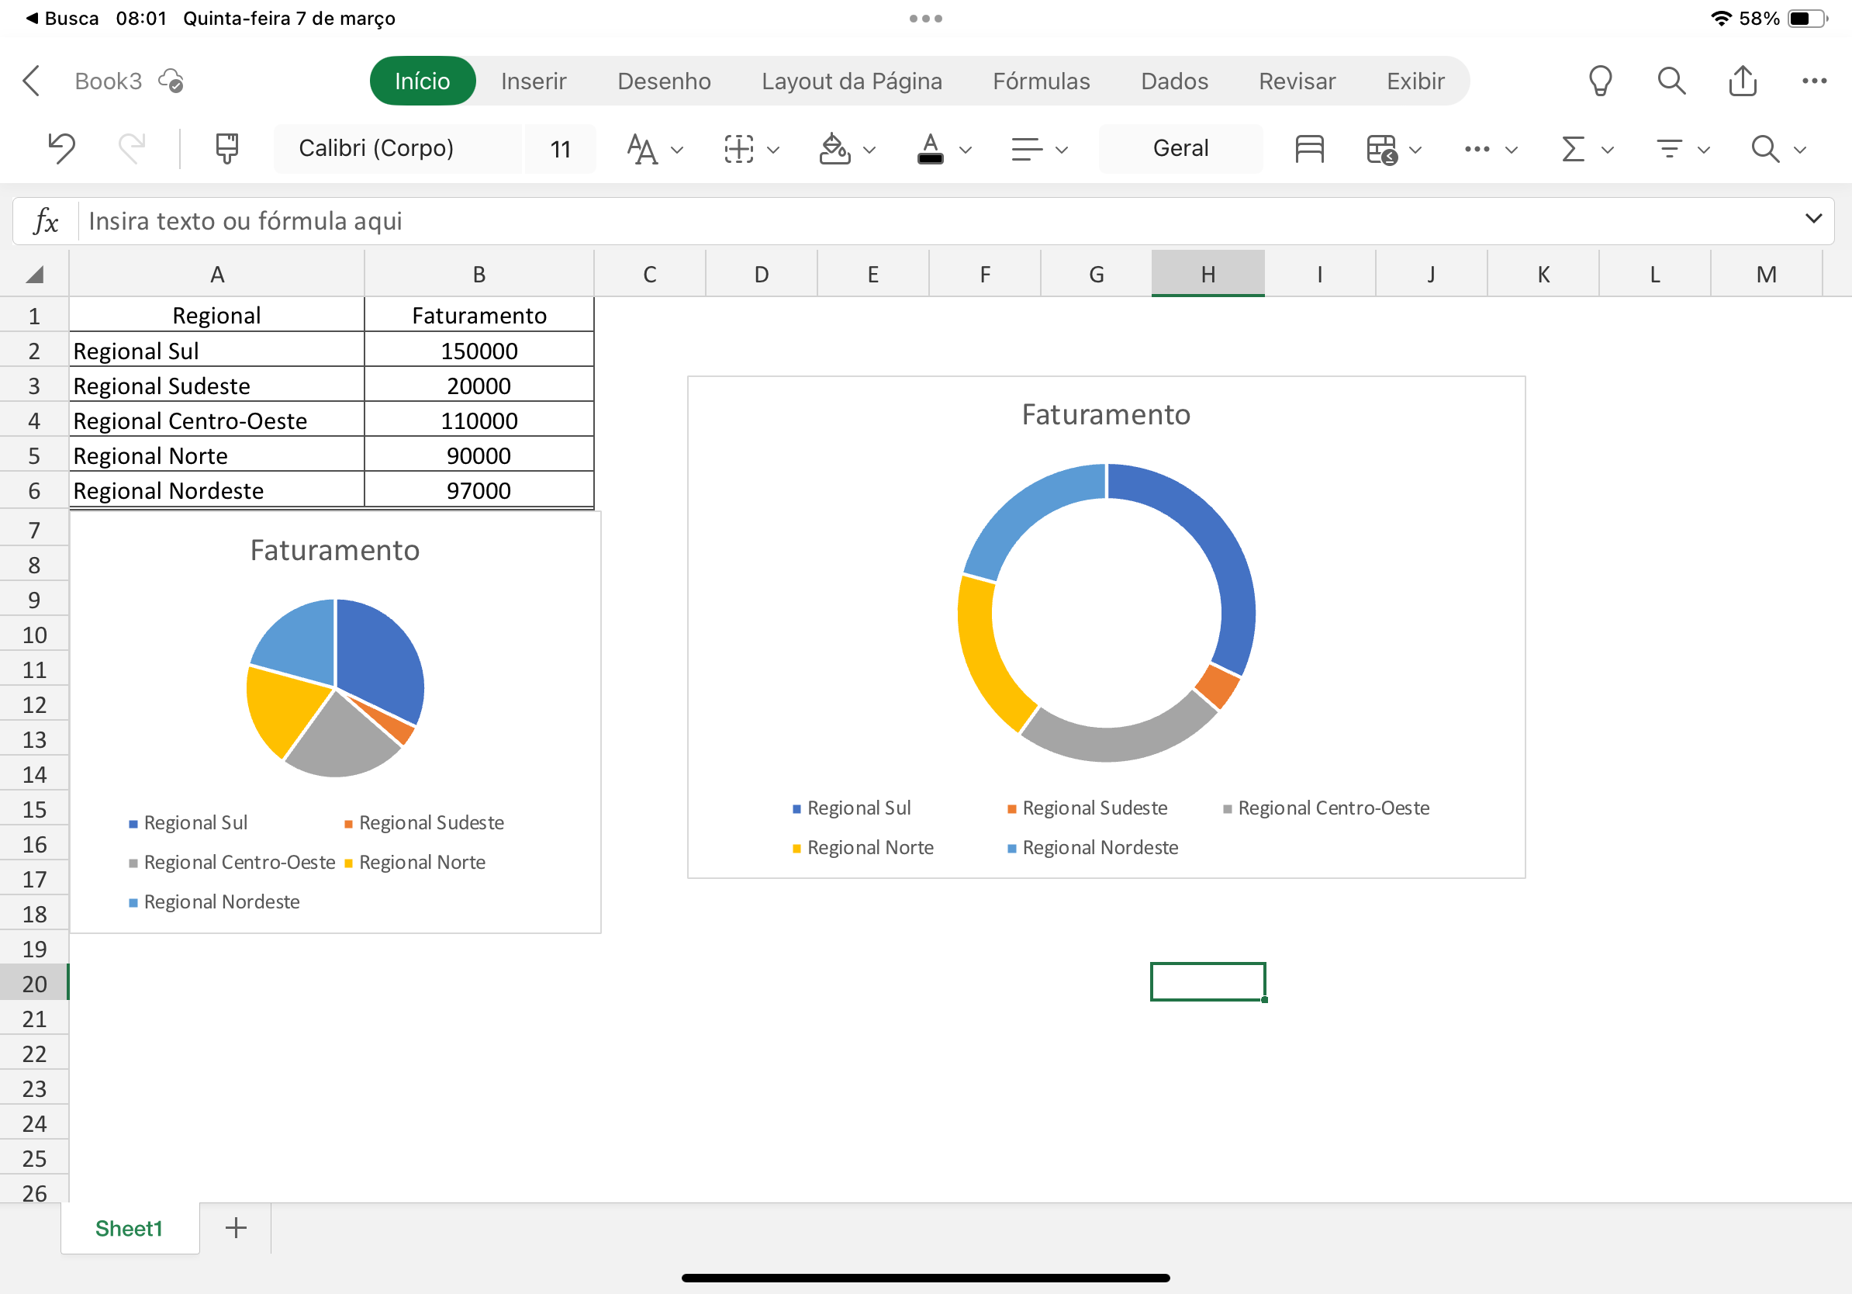Click the Redo icon
This screenshot has width=1852, height=1294.
(x=132, y=148)
